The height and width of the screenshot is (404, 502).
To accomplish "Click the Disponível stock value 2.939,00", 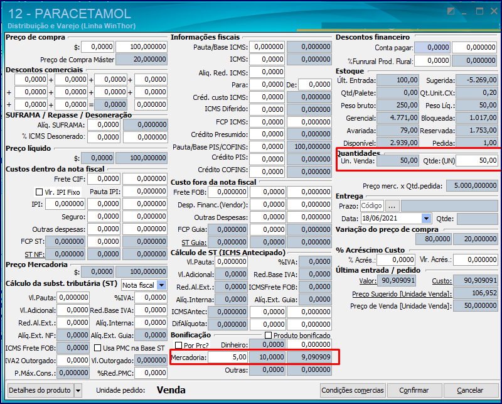I will 398,143.
